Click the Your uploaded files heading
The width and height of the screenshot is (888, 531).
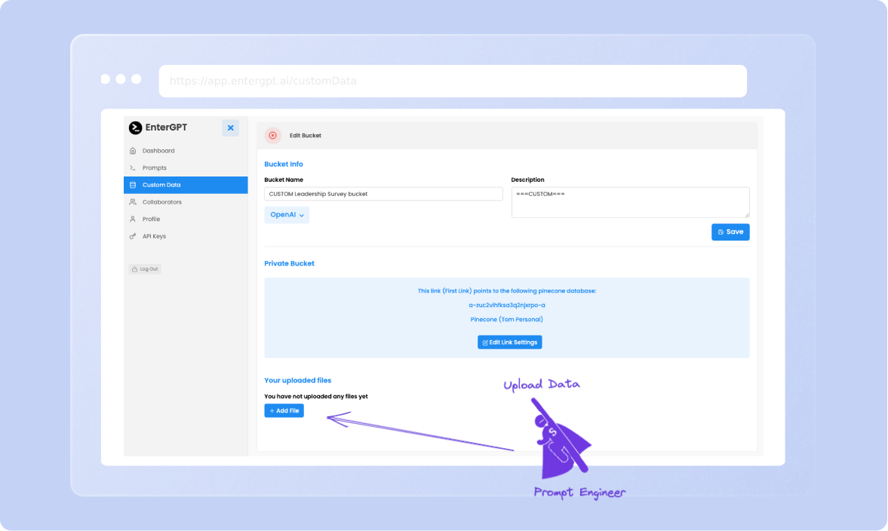coord(298,380)
